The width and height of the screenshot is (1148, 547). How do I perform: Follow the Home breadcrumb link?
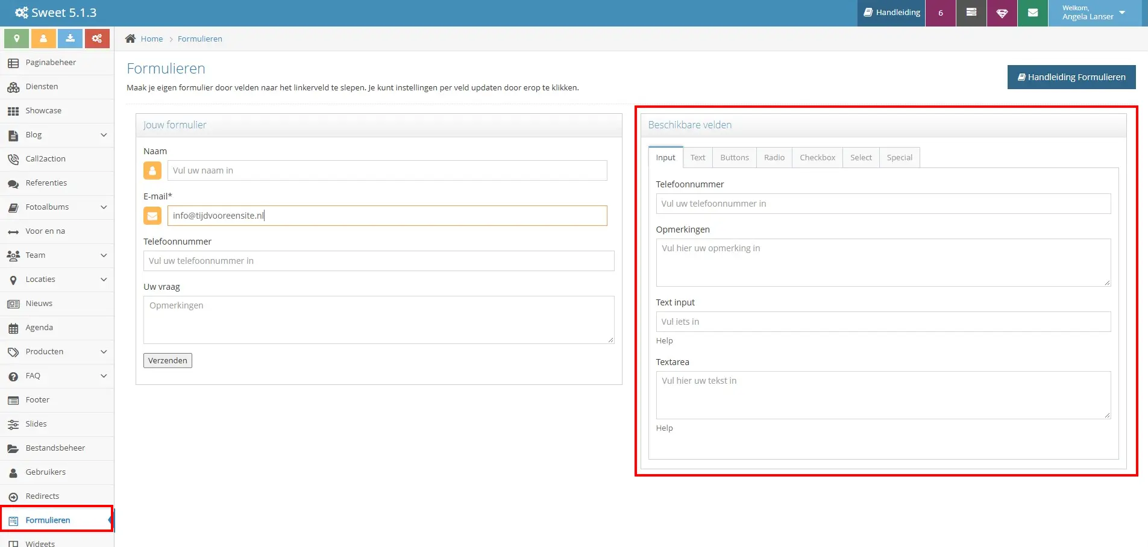tap(152, 39)
